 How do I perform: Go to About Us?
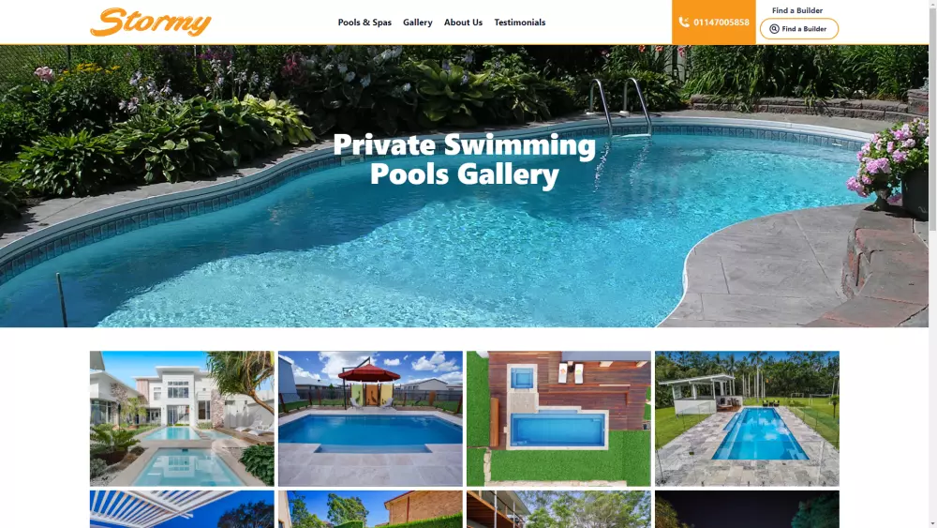pyautogui.click(x=463, y=23)
